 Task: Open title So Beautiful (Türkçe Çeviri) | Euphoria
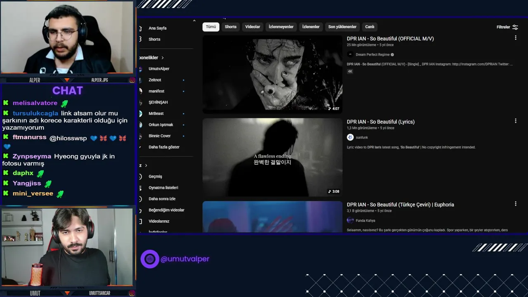tap(401, 205)
